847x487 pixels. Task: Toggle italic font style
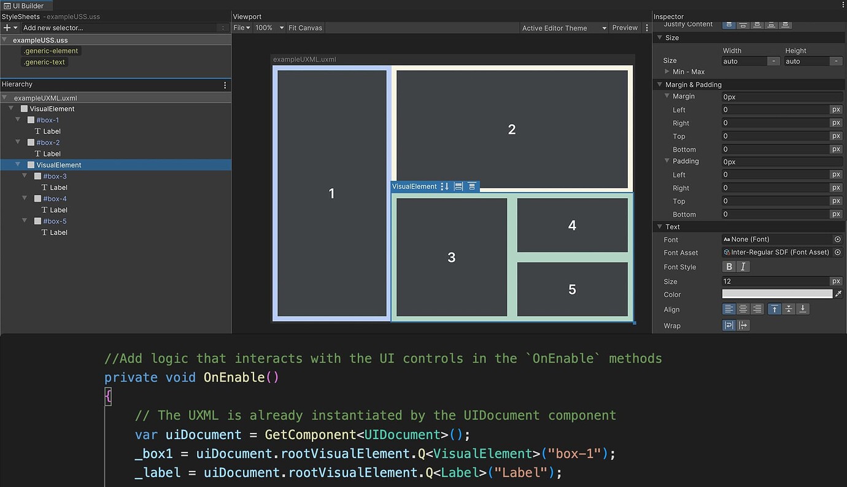point(743,266)
